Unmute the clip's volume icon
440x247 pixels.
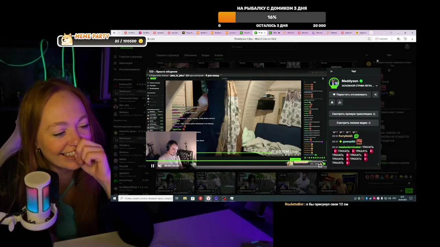point(159,166)
